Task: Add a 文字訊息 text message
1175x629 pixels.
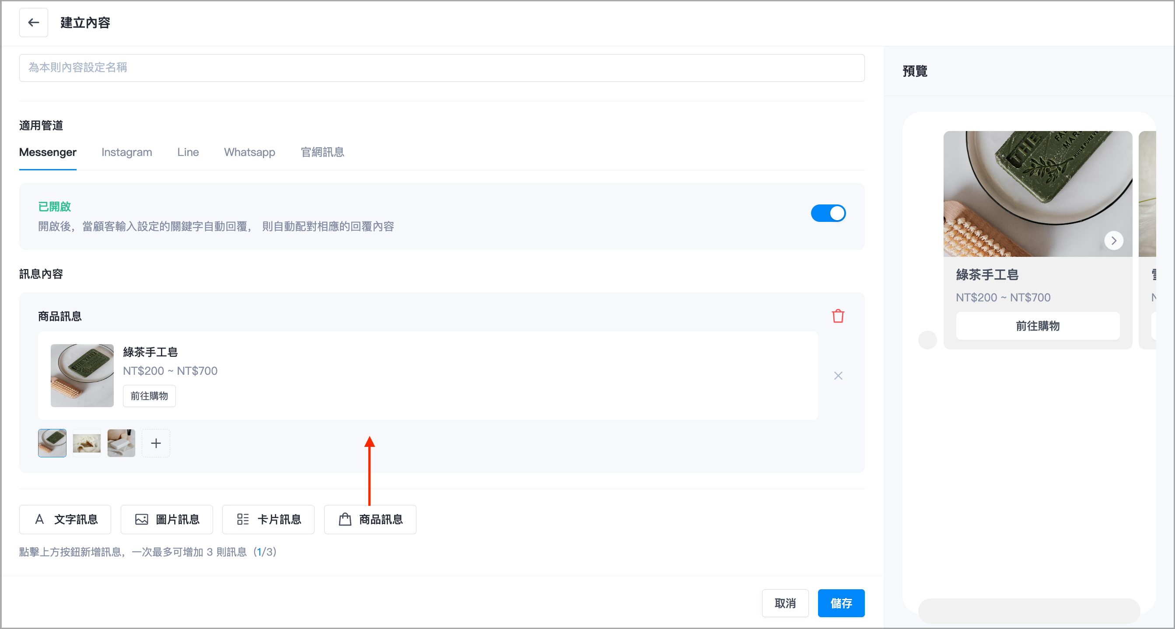Action: 65,519
